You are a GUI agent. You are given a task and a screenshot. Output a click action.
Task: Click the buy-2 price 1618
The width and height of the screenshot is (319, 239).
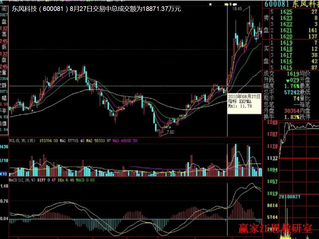pyautogui.click(x=286, y=49)
